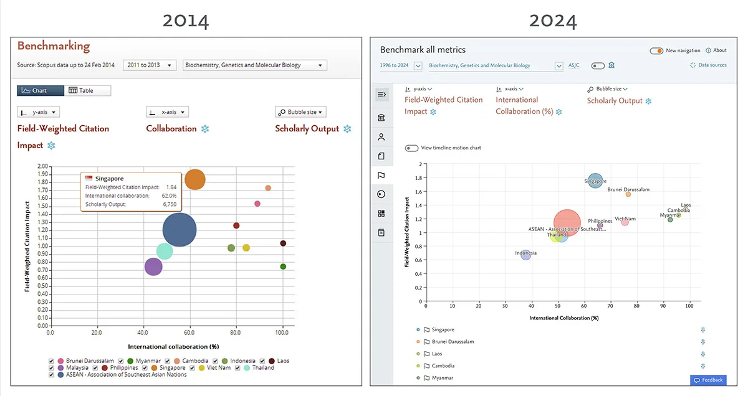Viewport: 748px width, 396px height.
Task: Open the 2011 to 2013 year range dropdown
Action: point(150,65)
